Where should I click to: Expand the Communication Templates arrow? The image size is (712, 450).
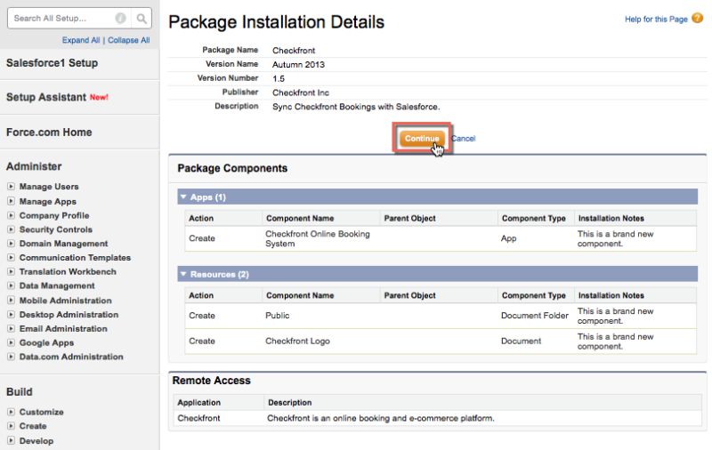(11, 258)
